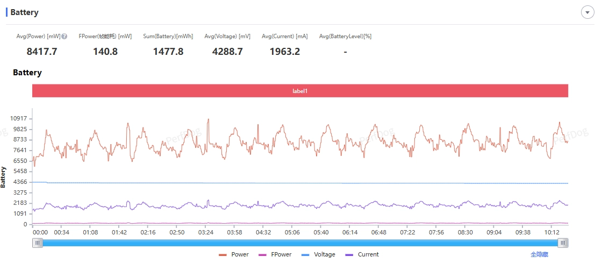The image size is (602, 264).
Task: Click the blue Voltage legend color marker
Action: [306, 255]
